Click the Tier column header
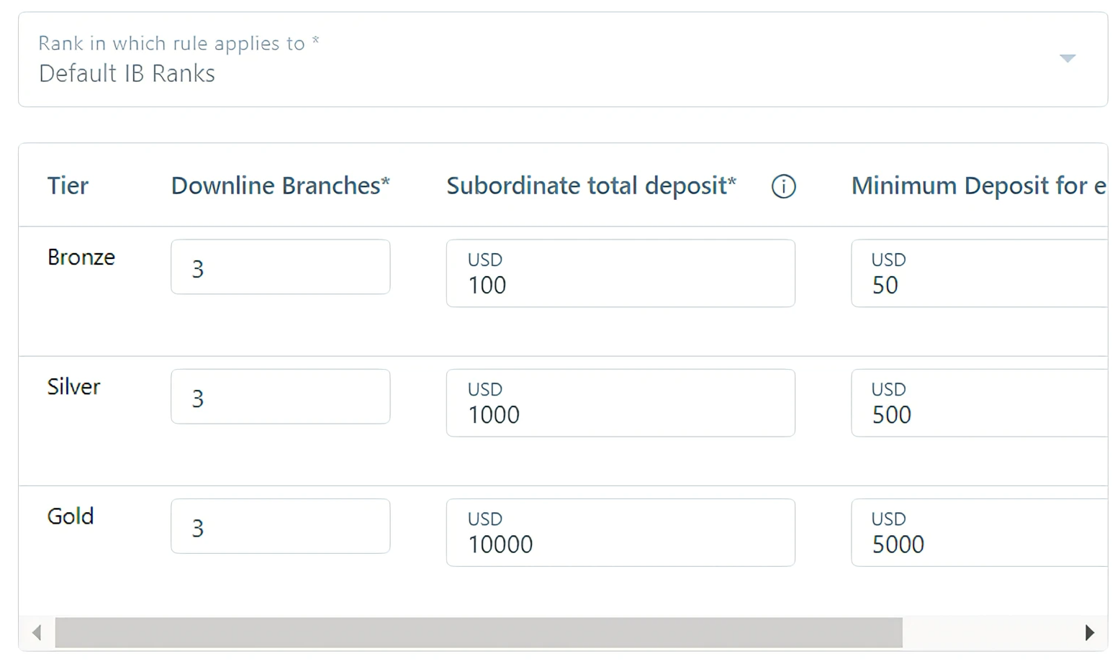 click(x=68, y=186)
